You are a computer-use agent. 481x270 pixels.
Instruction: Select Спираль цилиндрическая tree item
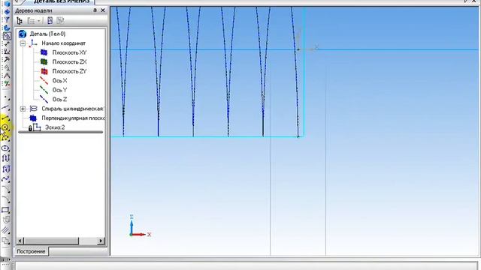(x=74, y=109)
